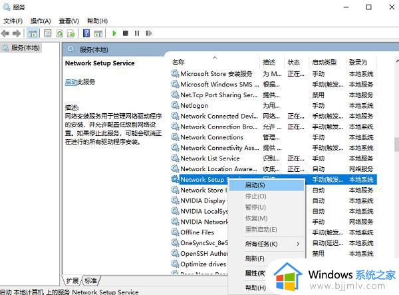Sort by the 登录为 column header
Screen dimensions: 399x295
click(361, 62)
